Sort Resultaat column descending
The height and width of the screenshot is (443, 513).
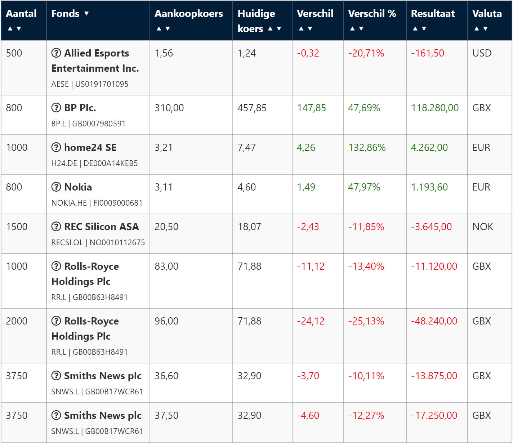click(424, 28)
